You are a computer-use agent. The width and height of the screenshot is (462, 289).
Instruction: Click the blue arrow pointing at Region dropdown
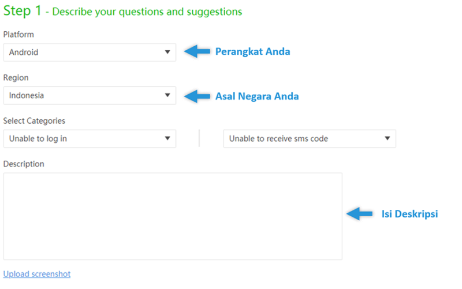pyautogui.click(x=197, y=96)
